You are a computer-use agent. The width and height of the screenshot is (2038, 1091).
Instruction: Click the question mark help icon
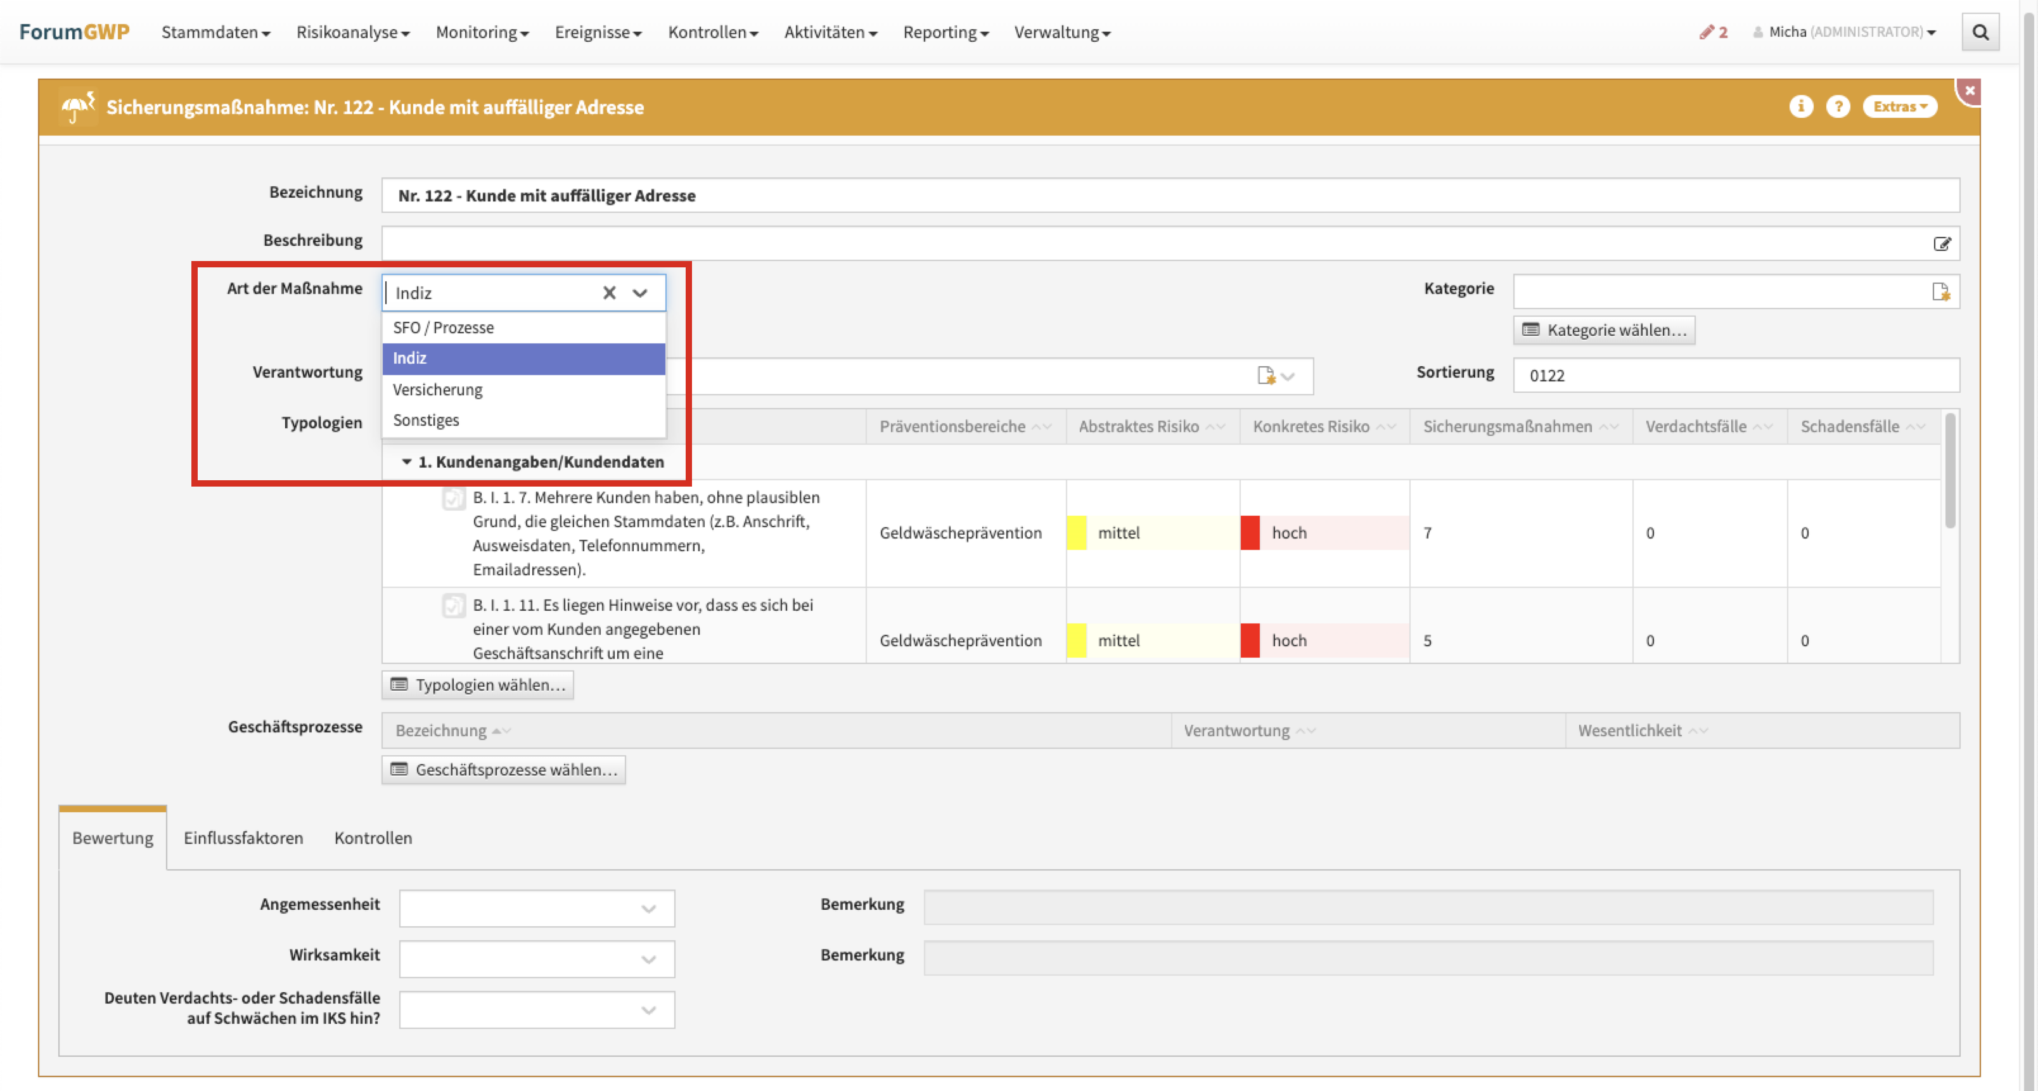(x=1837, y=106)
